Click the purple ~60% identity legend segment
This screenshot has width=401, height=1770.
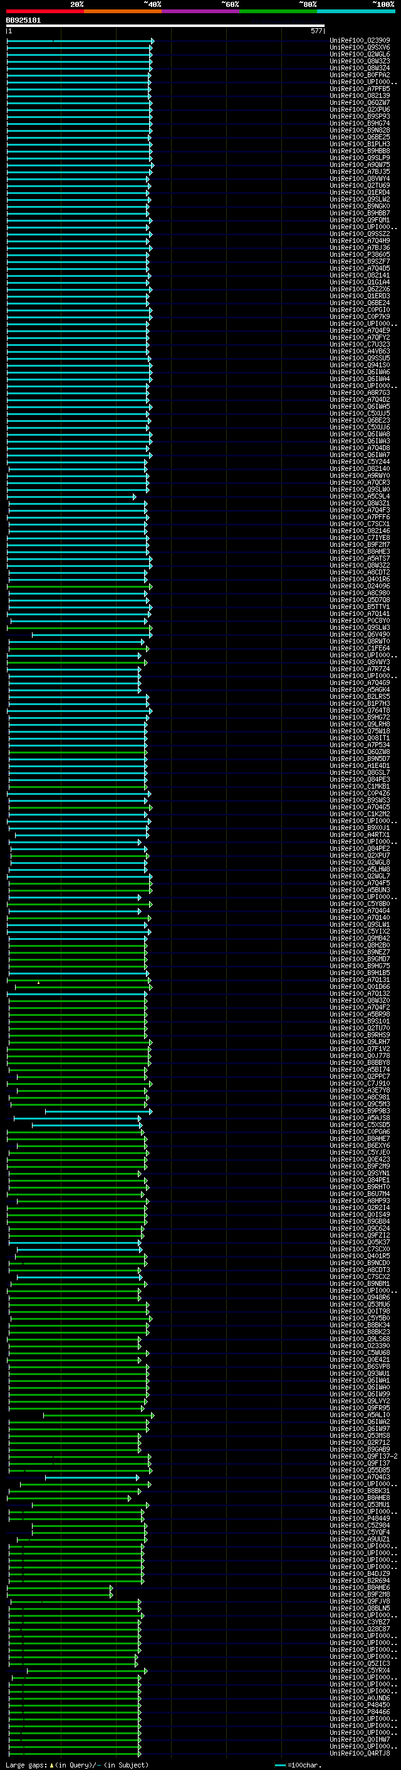tap(201, 11)
